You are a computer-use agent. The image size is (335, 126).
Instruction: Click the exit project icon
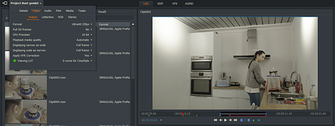click(x=5, y=3)
